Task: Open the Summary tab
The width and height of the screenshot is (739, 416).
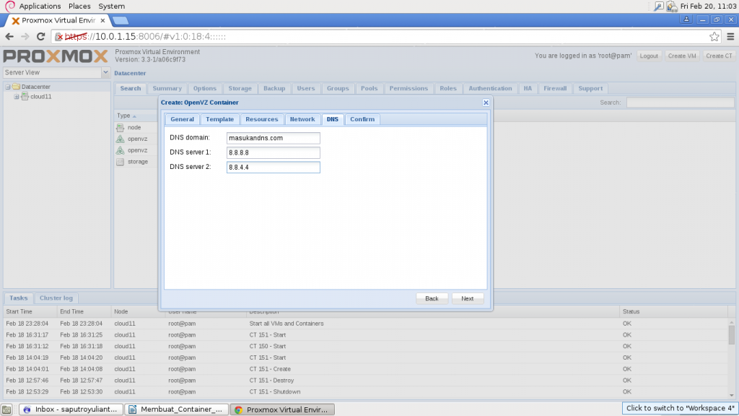Action: (167, 89)
